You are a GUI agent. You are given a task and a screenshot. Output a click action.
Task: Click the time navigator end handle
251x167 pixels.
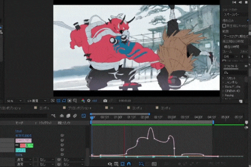149,114
